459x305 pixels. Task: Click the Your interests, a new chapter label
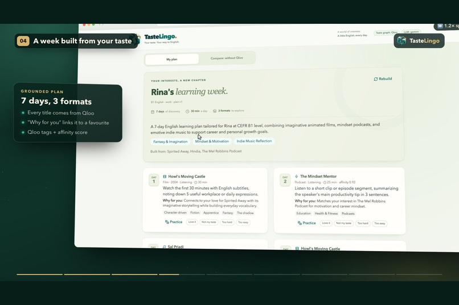[178, 80]
